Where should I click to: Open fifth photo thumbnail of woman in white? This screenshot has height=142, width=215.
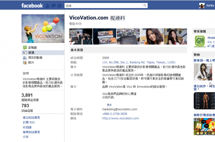click(175, 37)
